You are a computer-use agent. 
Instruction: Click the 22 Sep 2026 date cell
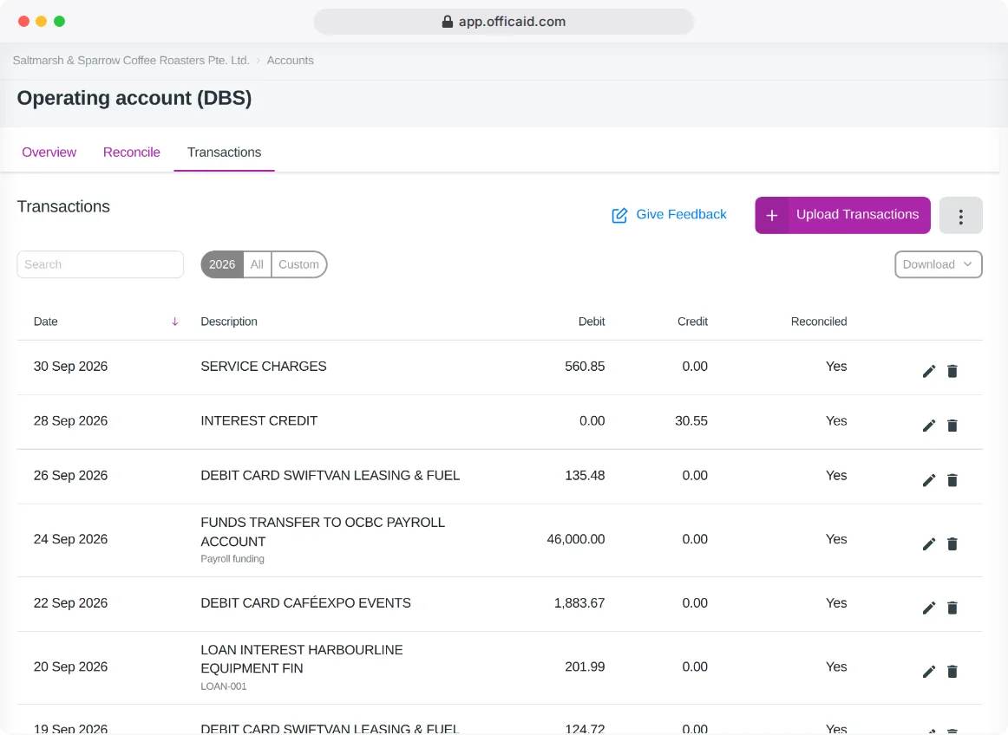tap(71, 603)
